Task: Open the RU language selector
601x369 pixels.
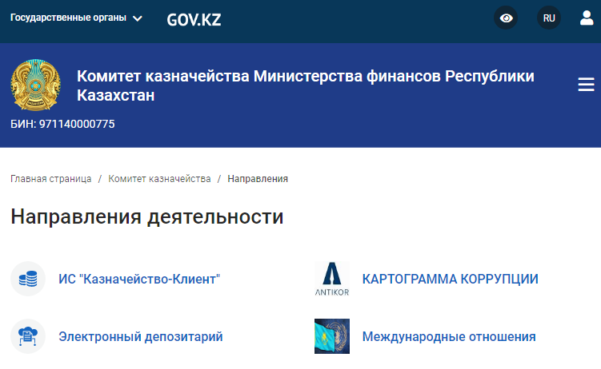Action: [x=549, y=18]
